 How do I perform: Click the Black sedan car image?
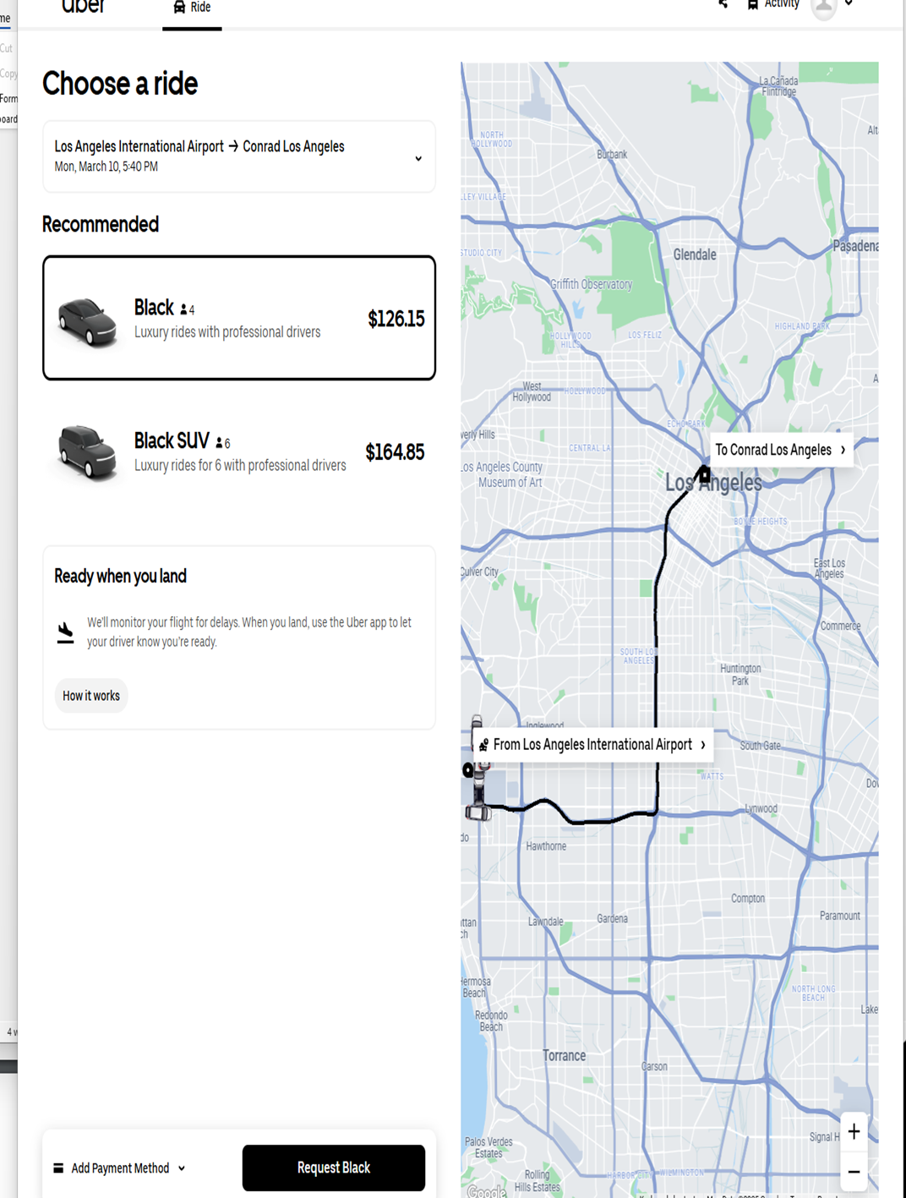tap(87, 321)
